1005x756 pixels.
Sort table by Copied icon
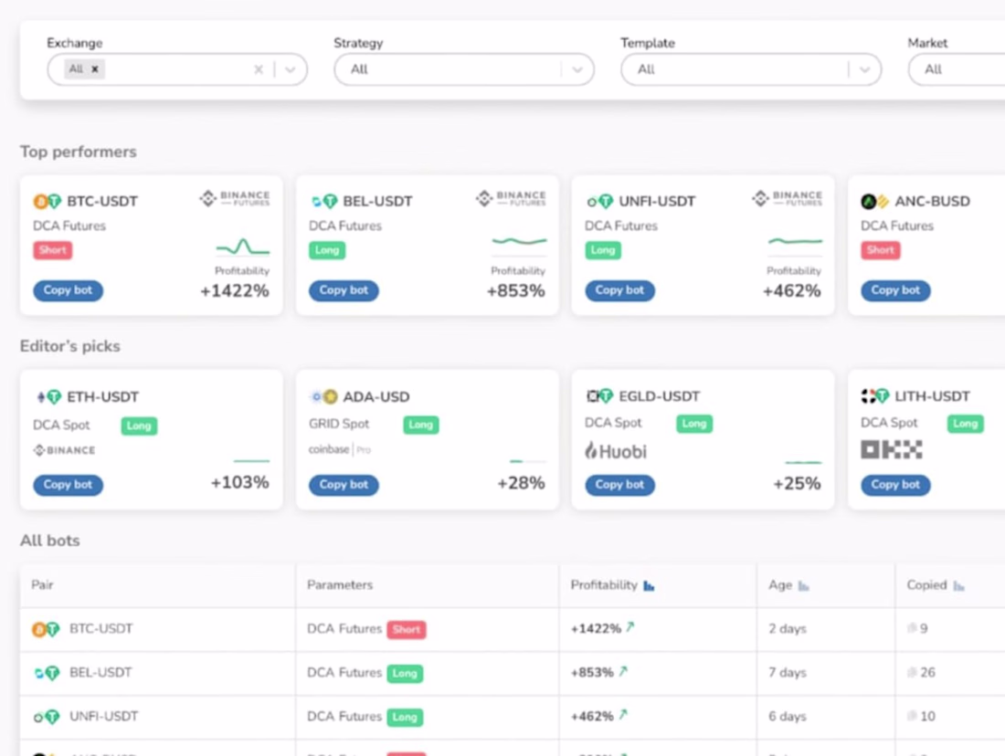coord(958,585)
